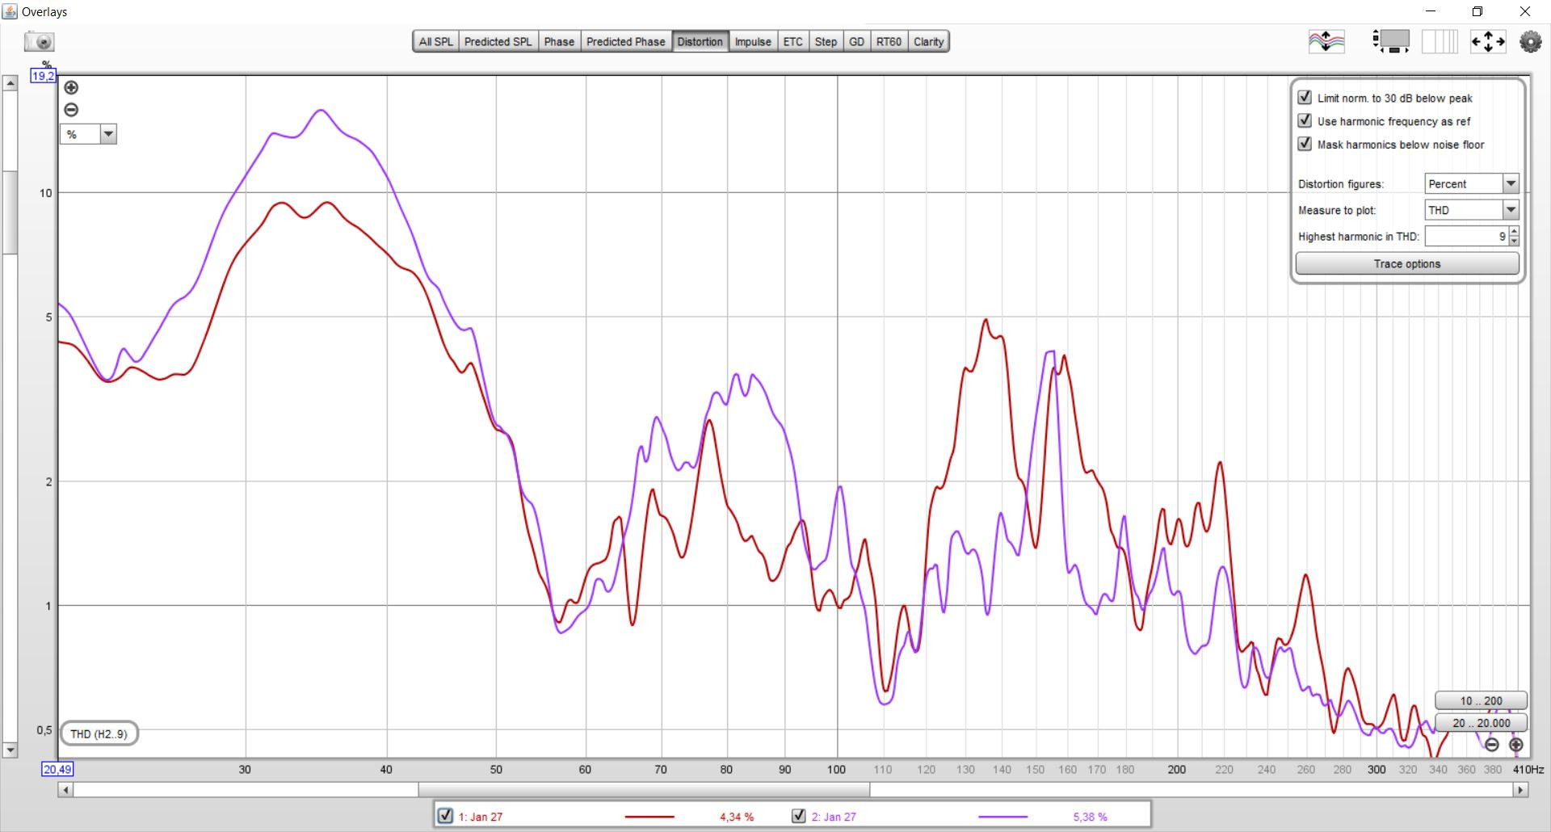The height and width of the screenshot is (832, 1551).
Task: Zoom in the frequency axis at bottom right
Action: (x=1516, y=745)
